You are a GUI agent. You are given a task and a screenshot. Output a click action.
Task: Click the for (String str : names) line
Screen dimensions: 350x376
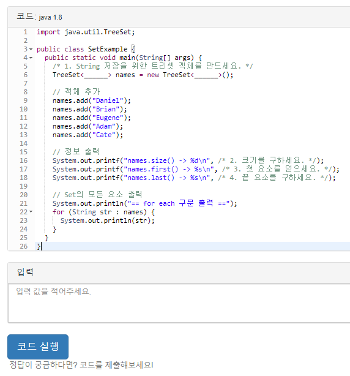coord(103,212)
